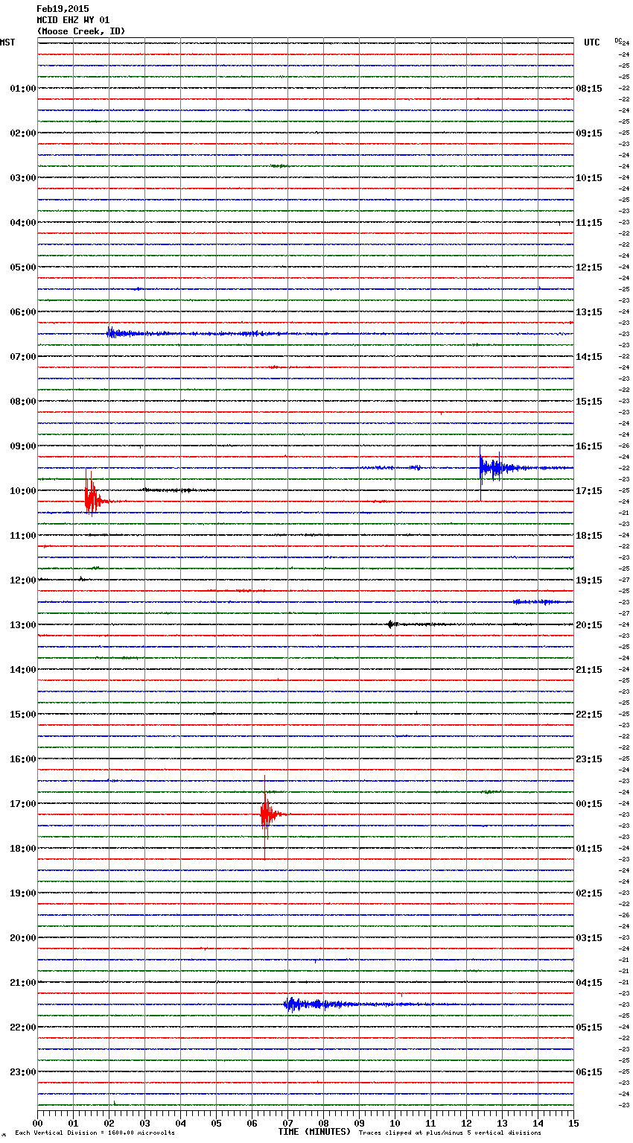Select the 01:00 MST time label
This screenshot has width=633, height=1143.
coord(22,89)
